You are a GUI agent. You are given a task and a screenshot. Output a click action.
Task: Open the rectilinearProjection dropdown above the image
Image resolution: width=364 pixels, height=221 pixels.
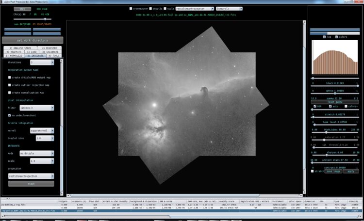pyautogui.click(x=195, y=9)
